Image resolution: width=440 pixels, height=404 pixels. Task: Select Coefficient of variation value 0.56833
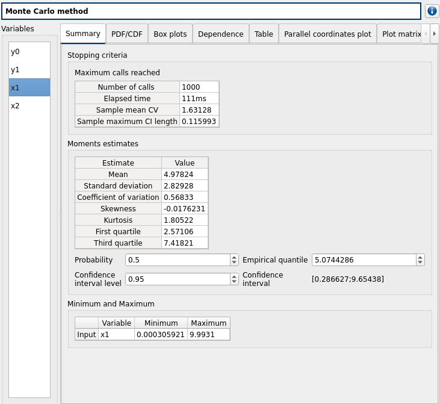coord(185,197)
